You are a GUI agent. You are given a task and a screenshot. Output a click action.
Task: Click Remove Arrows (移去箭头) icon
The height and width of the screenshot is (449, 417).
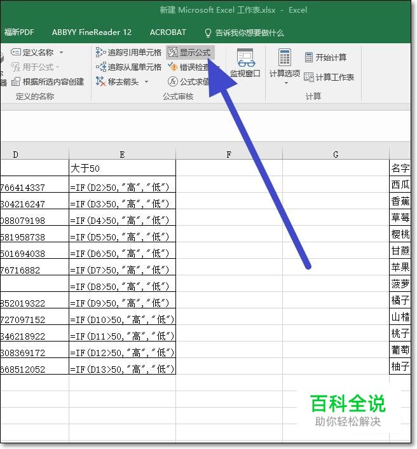point(100,81)
